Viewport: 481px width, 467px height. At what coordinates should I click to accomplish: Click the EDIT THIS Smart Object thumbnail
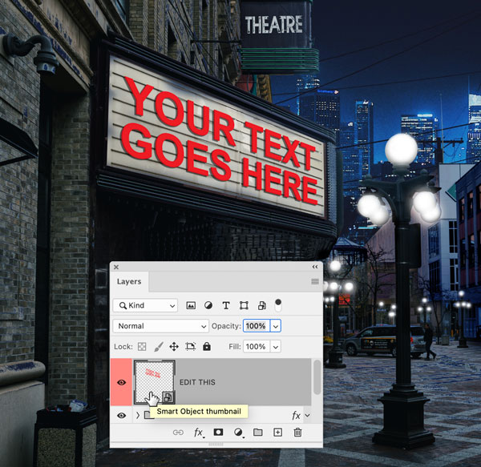click(x=155, y=382)
